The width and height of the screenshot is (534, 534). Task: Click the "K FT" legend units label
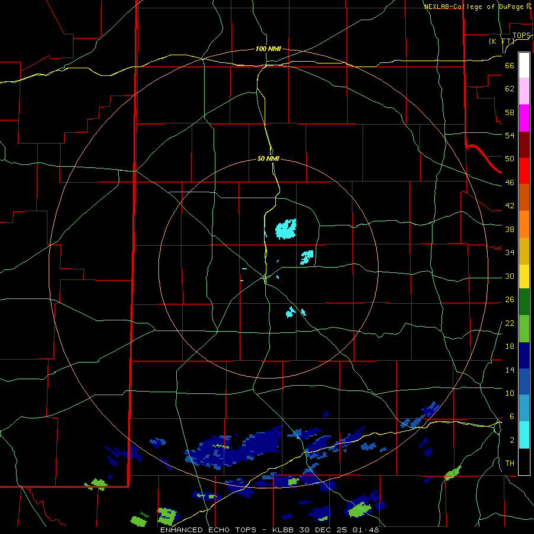click(x=501, y=41)
